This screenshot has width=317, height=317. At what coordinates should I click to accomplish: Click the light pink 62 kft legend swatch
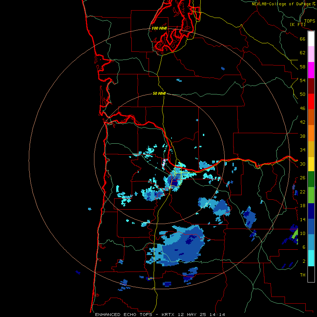tap(311, 54)
